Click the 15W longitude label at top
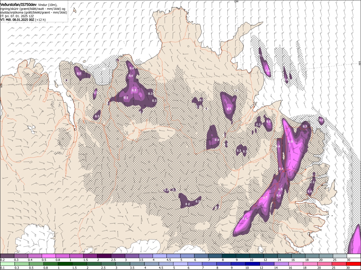361x270 pixels. (x=236, y=1)
